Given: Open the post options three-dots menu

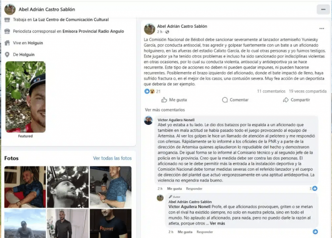Looking at the screenshot, I should [x=322, y=28].
